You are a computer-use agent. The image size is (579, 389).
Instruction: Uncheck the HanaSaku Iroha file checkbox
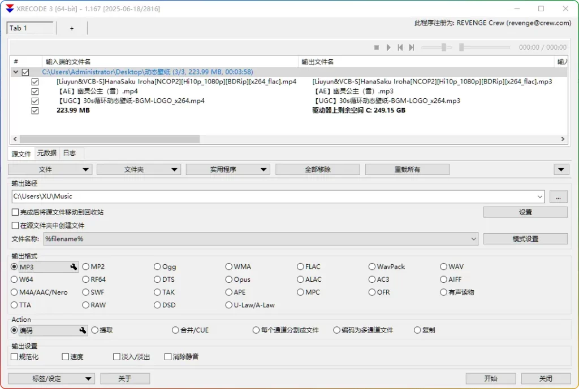[x=35, y=81]
